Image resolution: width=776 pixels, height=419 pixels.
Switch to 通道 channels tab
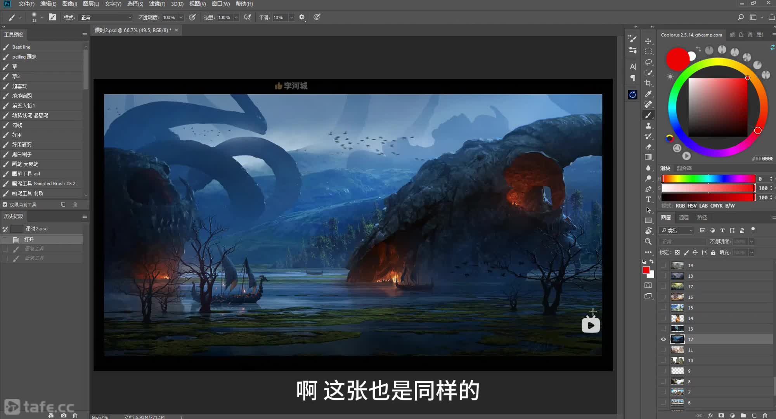tap(684, 217)
